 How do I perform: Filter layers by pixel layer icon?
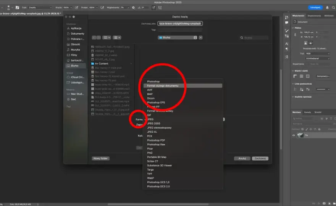click(322, 118)
